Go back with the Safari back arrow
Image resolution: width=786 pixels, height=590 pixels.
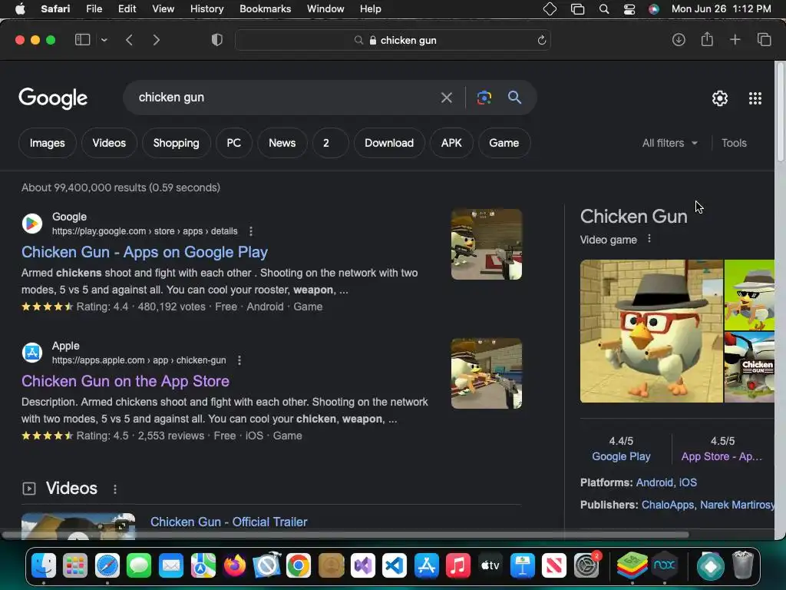(x=129, y=40)
